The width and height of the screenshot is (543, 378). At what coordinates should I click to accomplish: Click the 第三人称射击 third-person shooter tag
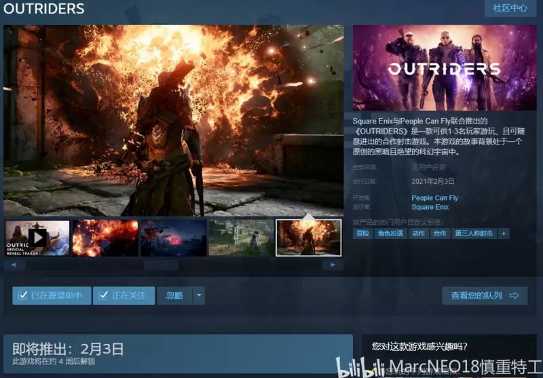[474, 233]
